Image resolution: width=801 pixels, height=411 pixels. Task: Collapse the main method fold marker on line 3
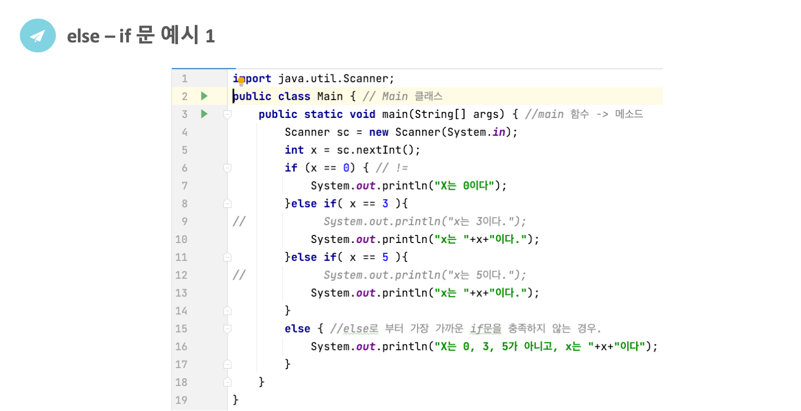tap(227, 114)
